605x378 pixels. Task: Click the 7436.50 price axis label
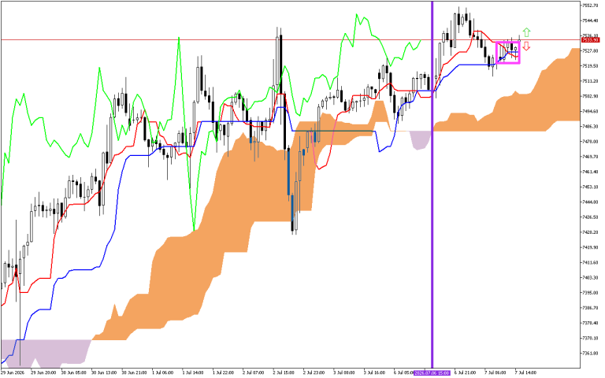pos(590,217)
